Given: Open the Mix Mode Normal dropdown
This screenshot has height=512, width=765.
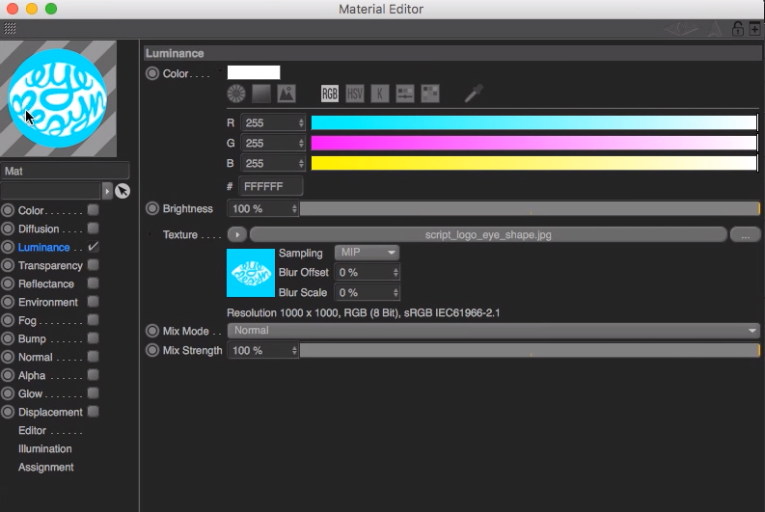Looking at the screenshot, I should tap(493, 331).
